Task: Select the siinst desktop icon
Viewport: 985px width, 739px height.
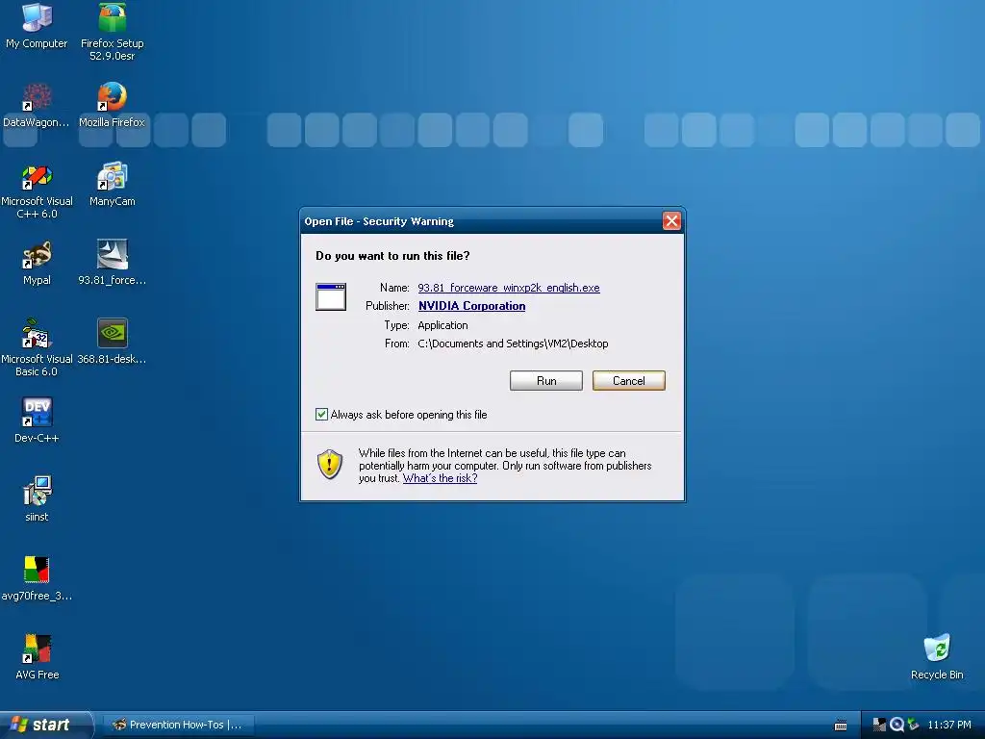Action: coord(37,499)
